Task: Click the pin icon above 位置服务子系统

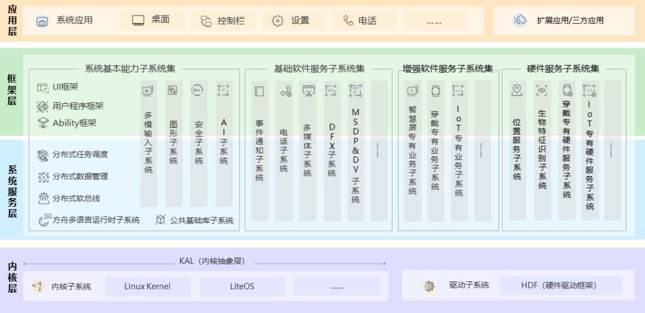Action: [x=517, y=90]
